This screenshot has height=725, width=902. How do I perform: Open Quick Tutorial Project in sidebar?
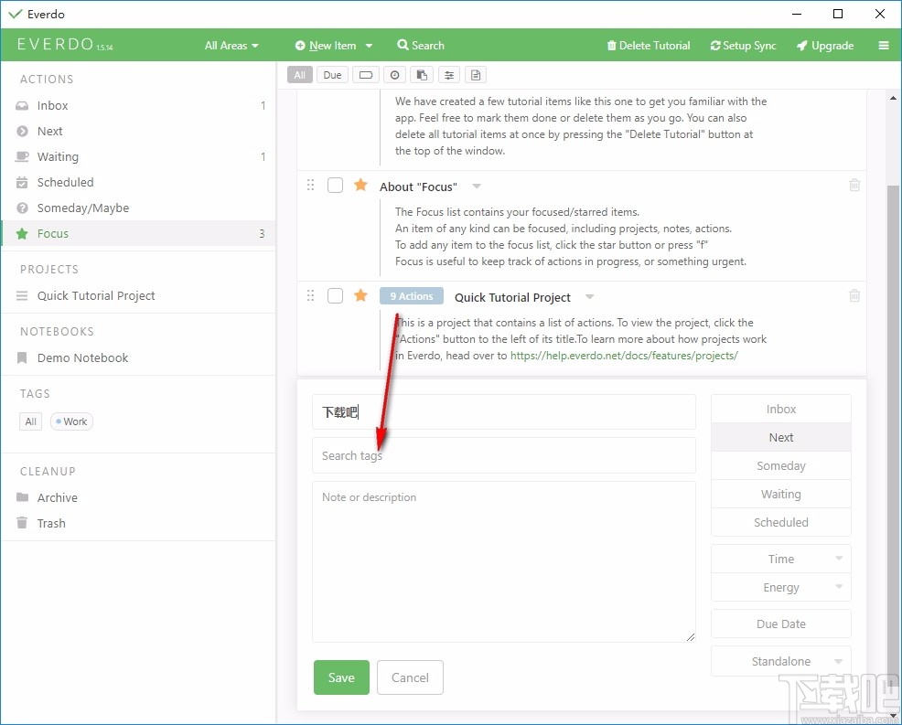coord(138,295)
